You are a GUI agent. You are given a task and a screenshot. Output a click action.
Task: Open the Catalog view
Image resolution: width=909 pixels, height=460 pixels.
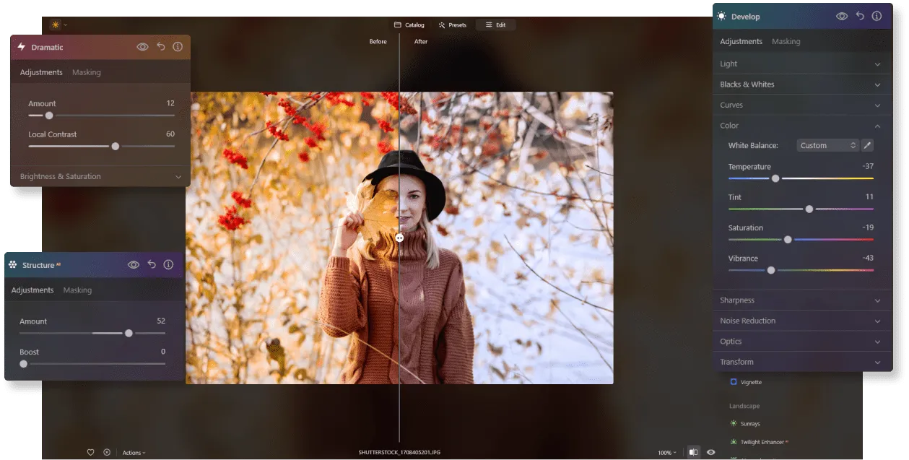[409, 25]
